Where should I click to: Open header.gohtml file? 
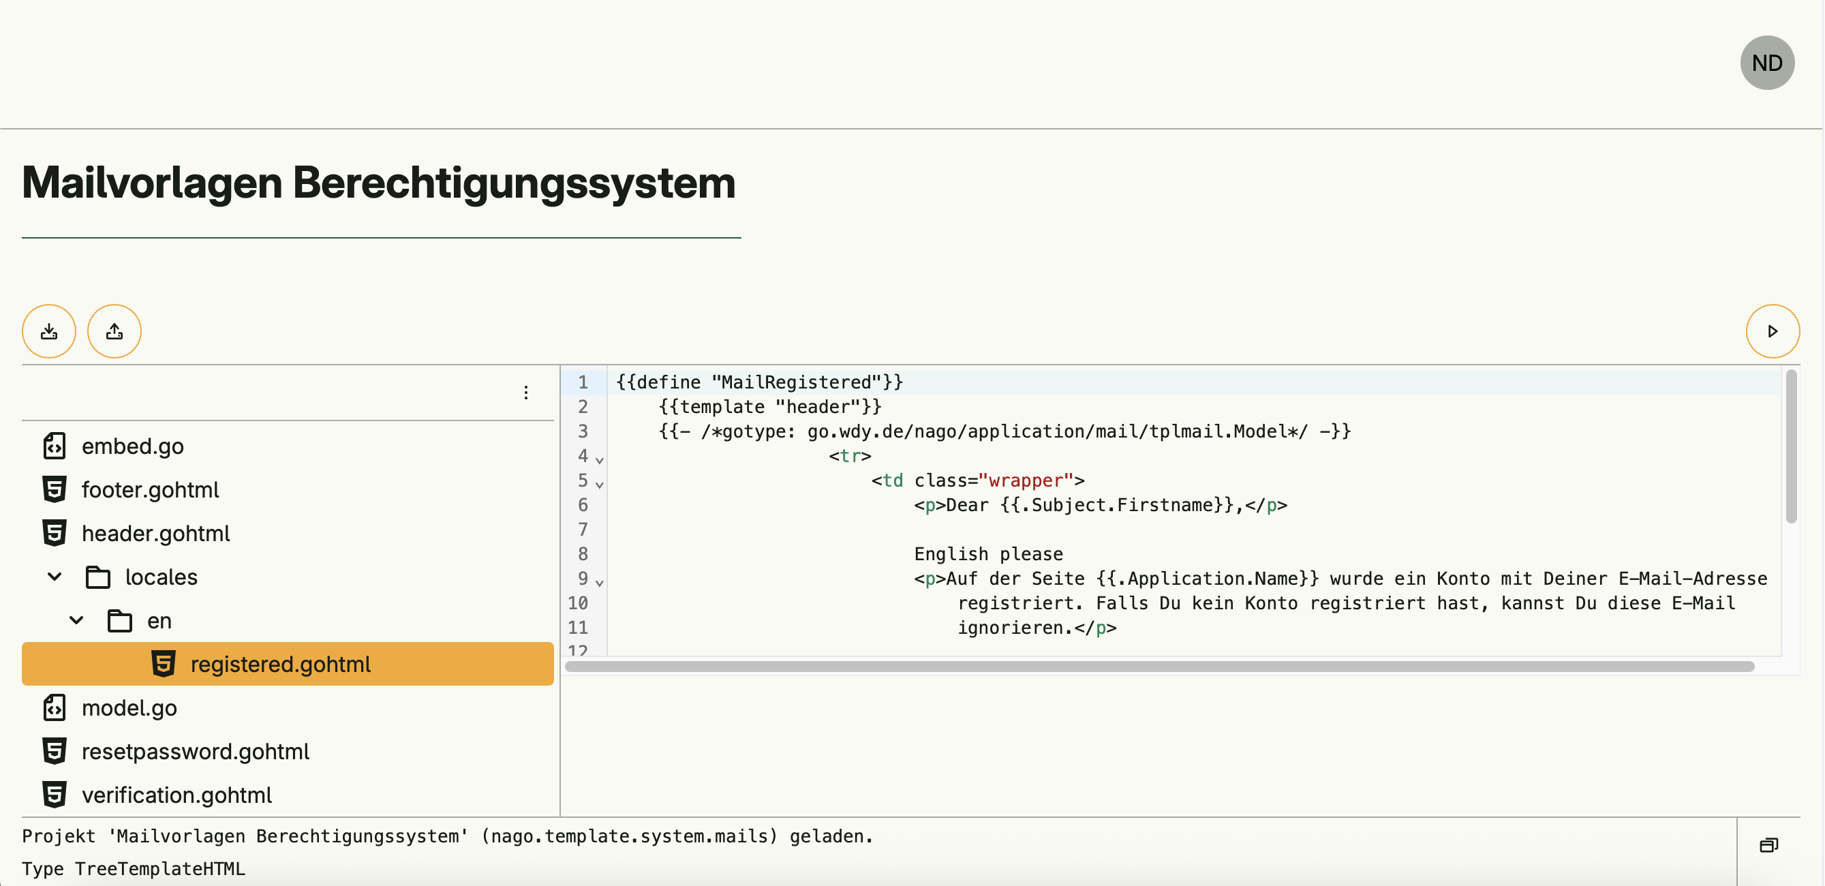(x=155, y=534)
